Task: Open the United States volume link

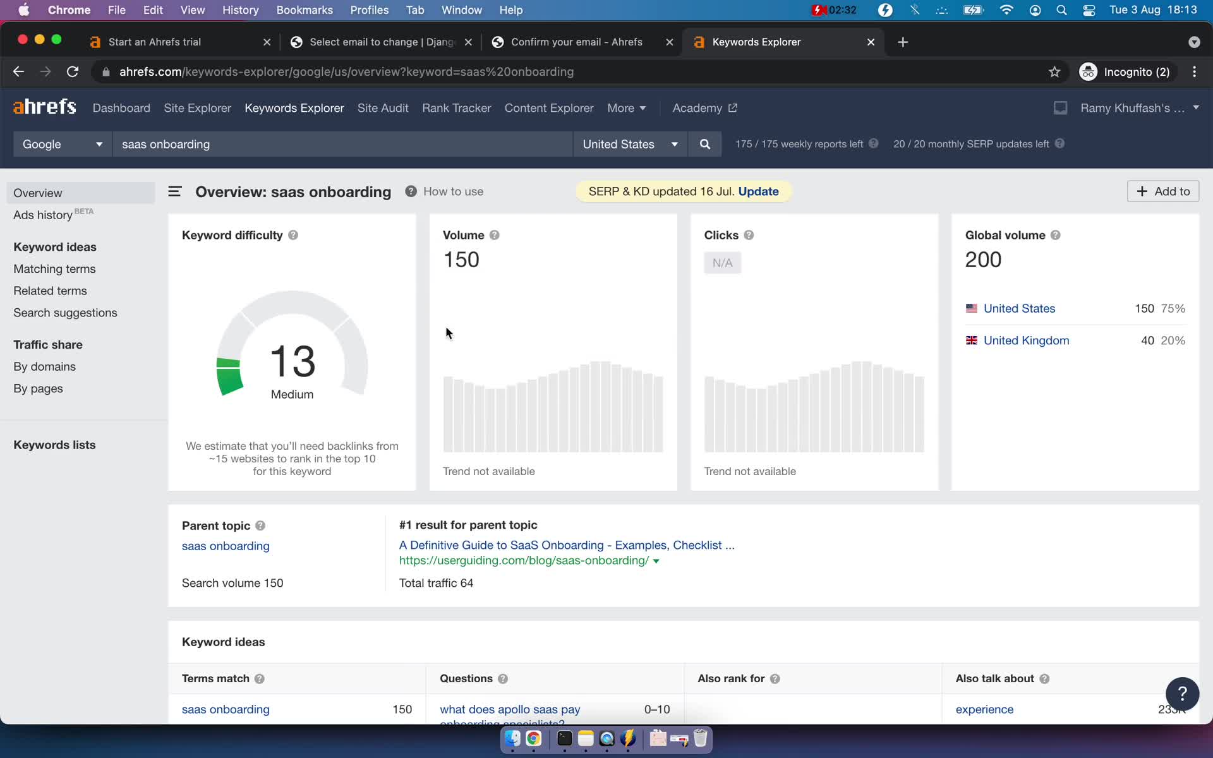Action: tap(1019, 308)
